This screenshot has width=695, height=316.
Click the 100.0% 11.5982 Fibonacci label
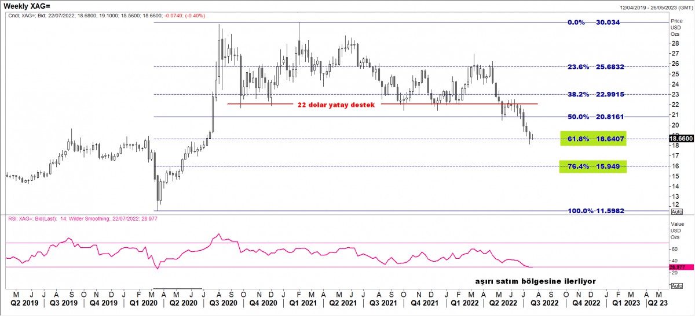[594, 211]
